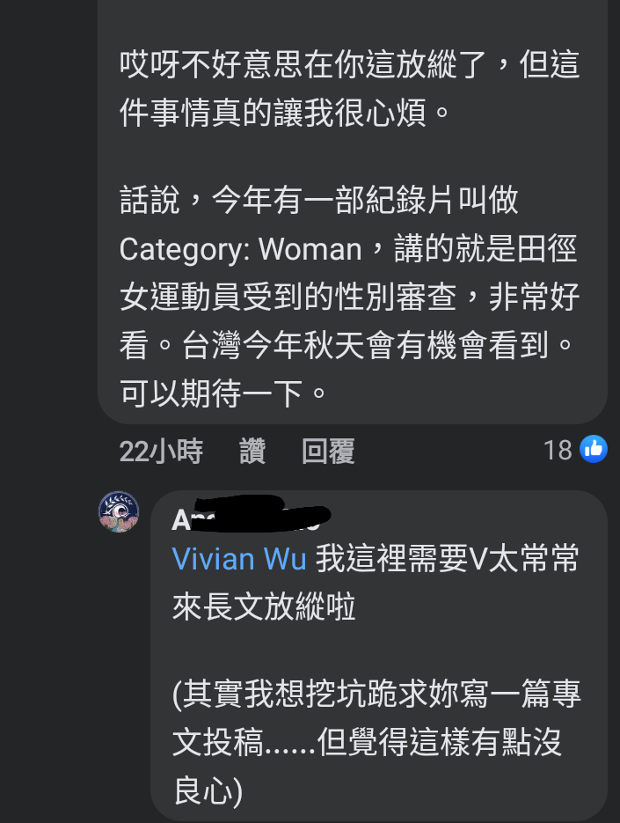Open the blue thumbs-up reaction icon
Image resolution: width=620 pixels, height=823 pixels.
(x=594, y=449)
